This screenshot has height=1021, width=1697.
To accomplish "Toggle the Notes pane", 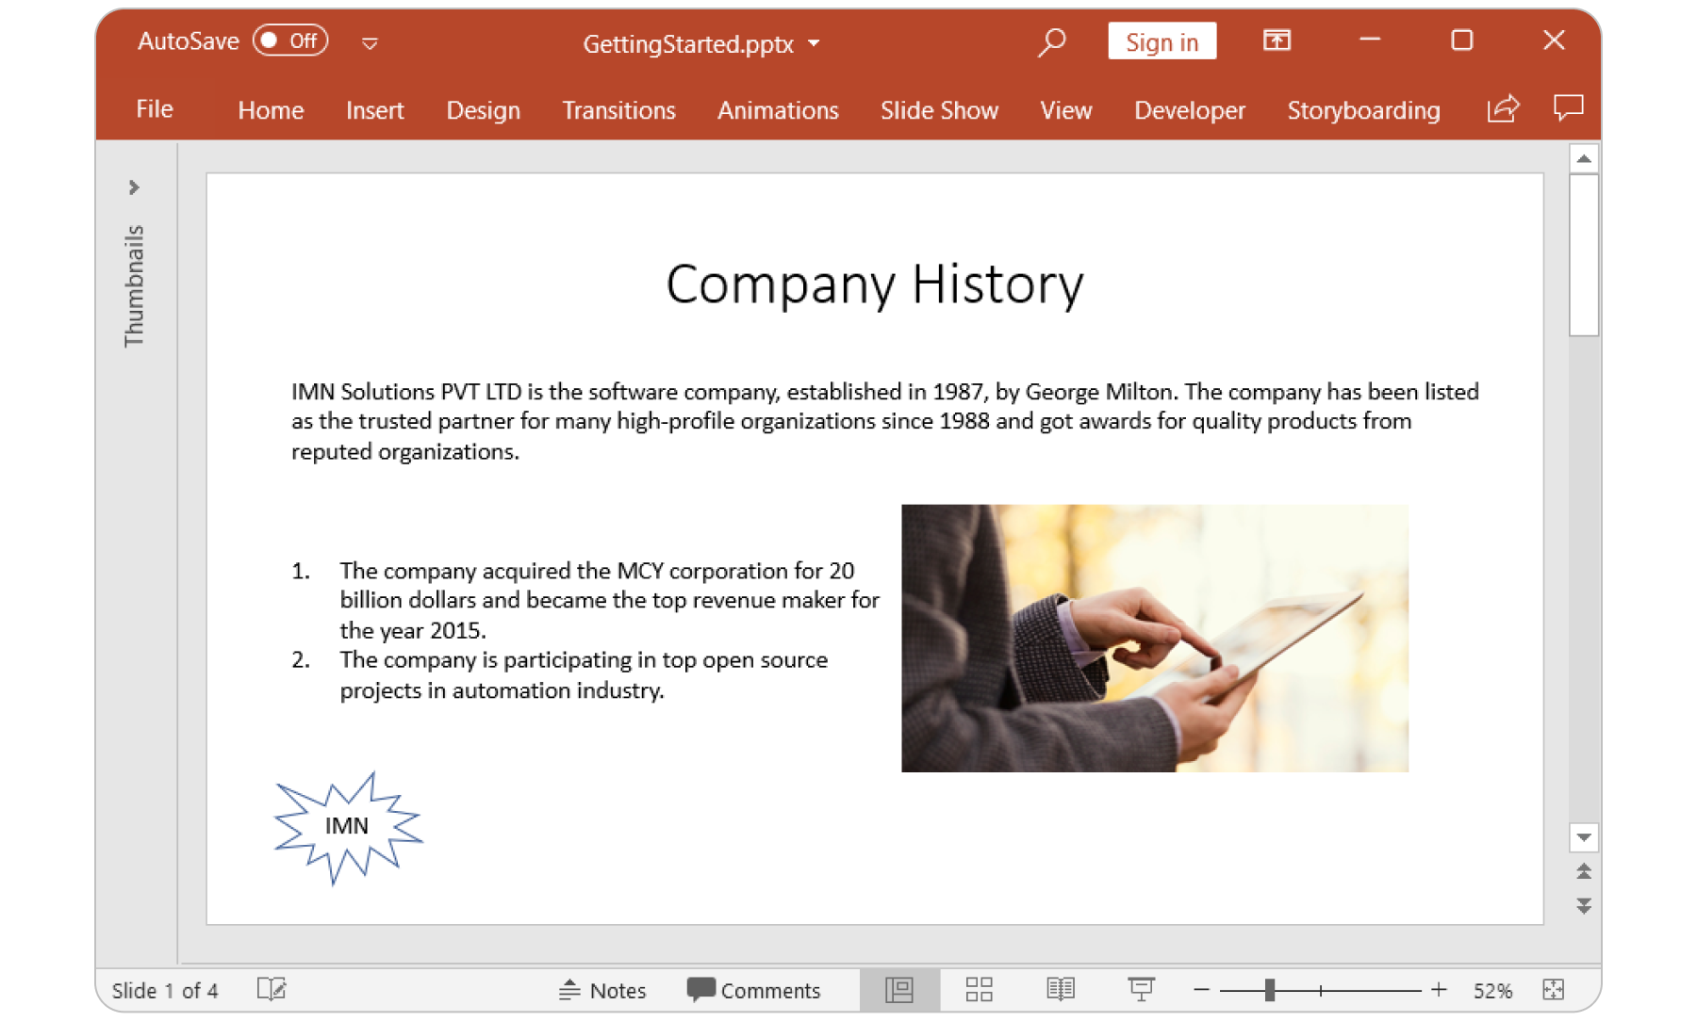I will (x=603, y=990).
